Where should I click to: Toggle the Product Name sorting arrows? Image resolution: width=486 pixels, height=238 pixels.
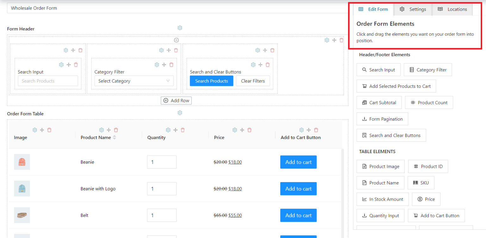point(115,137)
